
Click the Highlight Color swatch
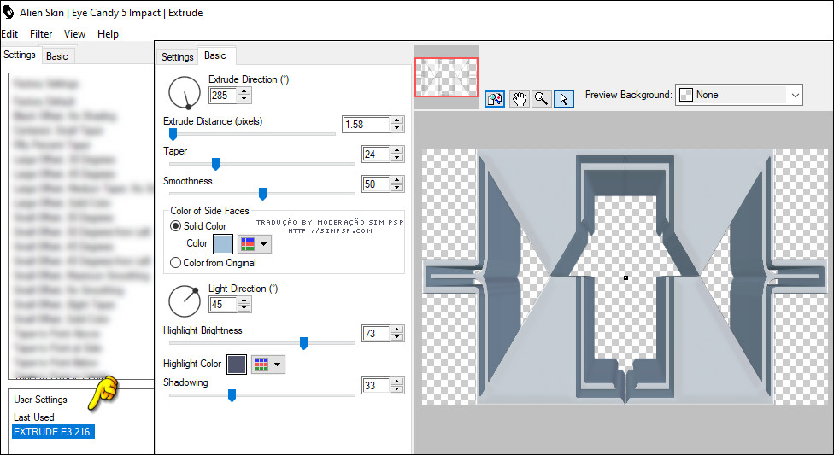pos(237,365)
